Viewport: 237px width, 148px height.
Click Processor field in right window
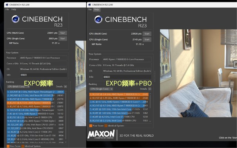point(127,59)
